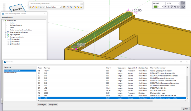Viewport: 191px width, 111px height.
Task: Click the rightmost icon in component editor toolbar
Action: tap(81, 7)
